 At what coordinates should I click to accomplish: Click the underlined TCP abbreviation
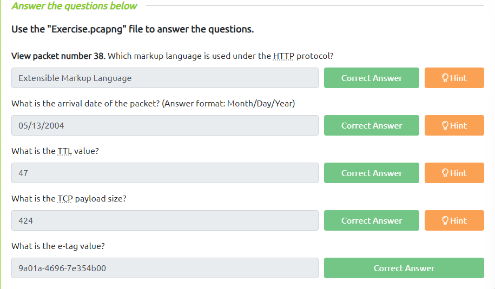click(65, 199)
